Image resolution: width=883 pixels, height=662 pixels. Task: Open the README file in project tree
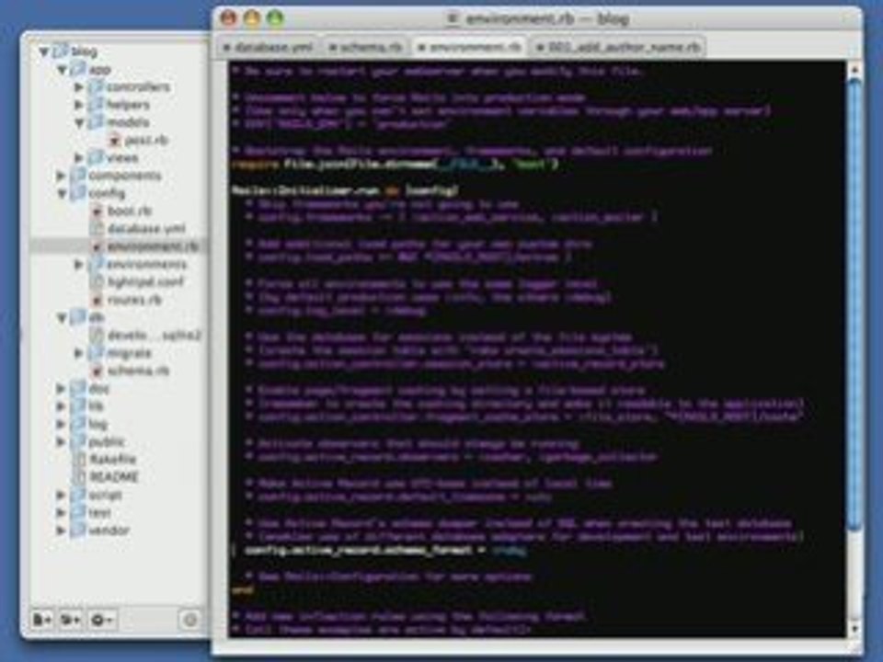114,477
